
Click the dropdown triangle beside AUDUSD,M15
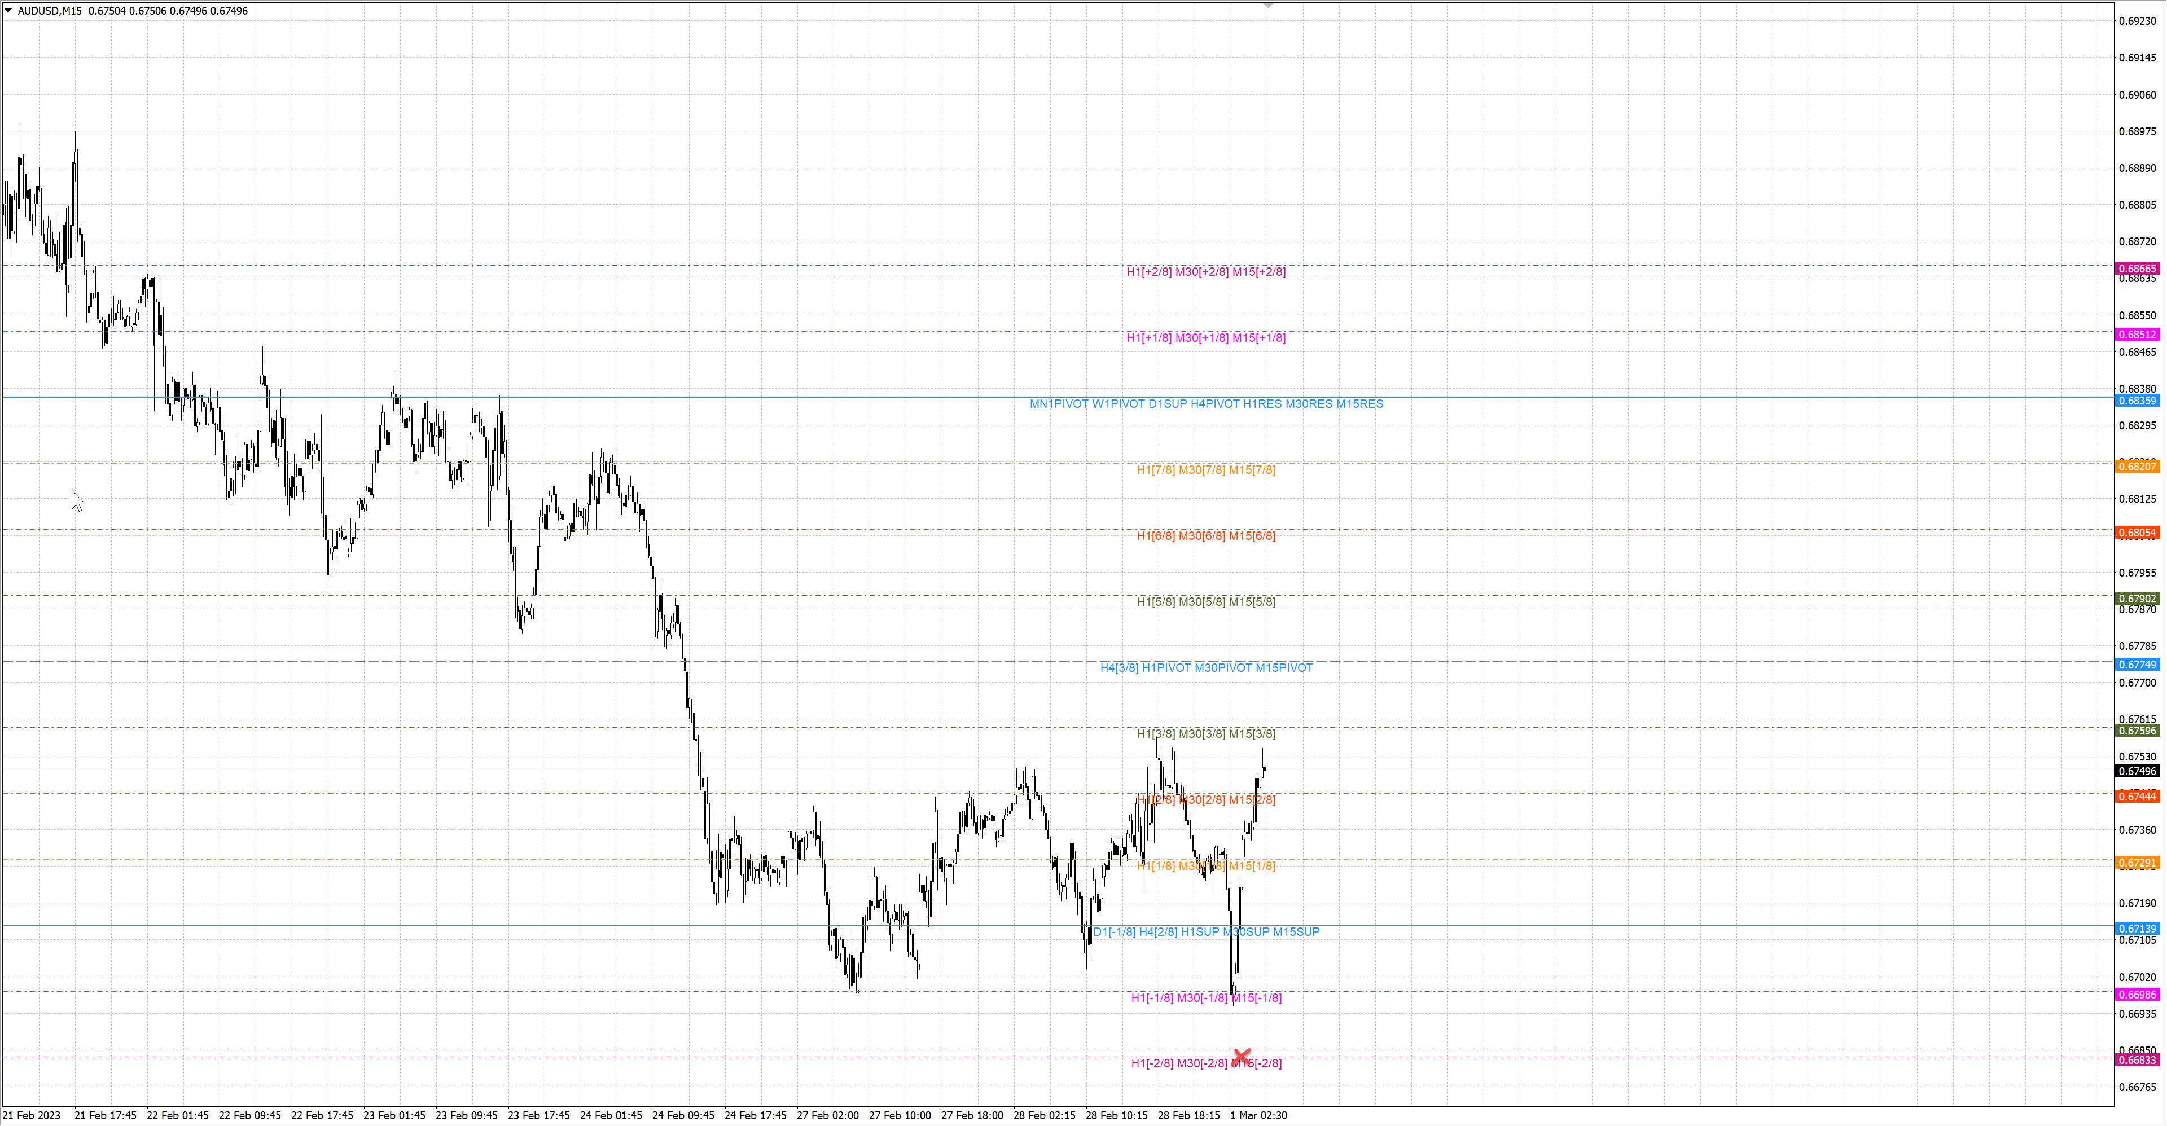point(8,11)
